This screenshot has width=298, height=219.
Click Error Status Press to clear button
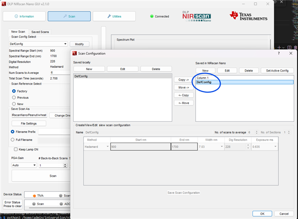coord(13,204)
